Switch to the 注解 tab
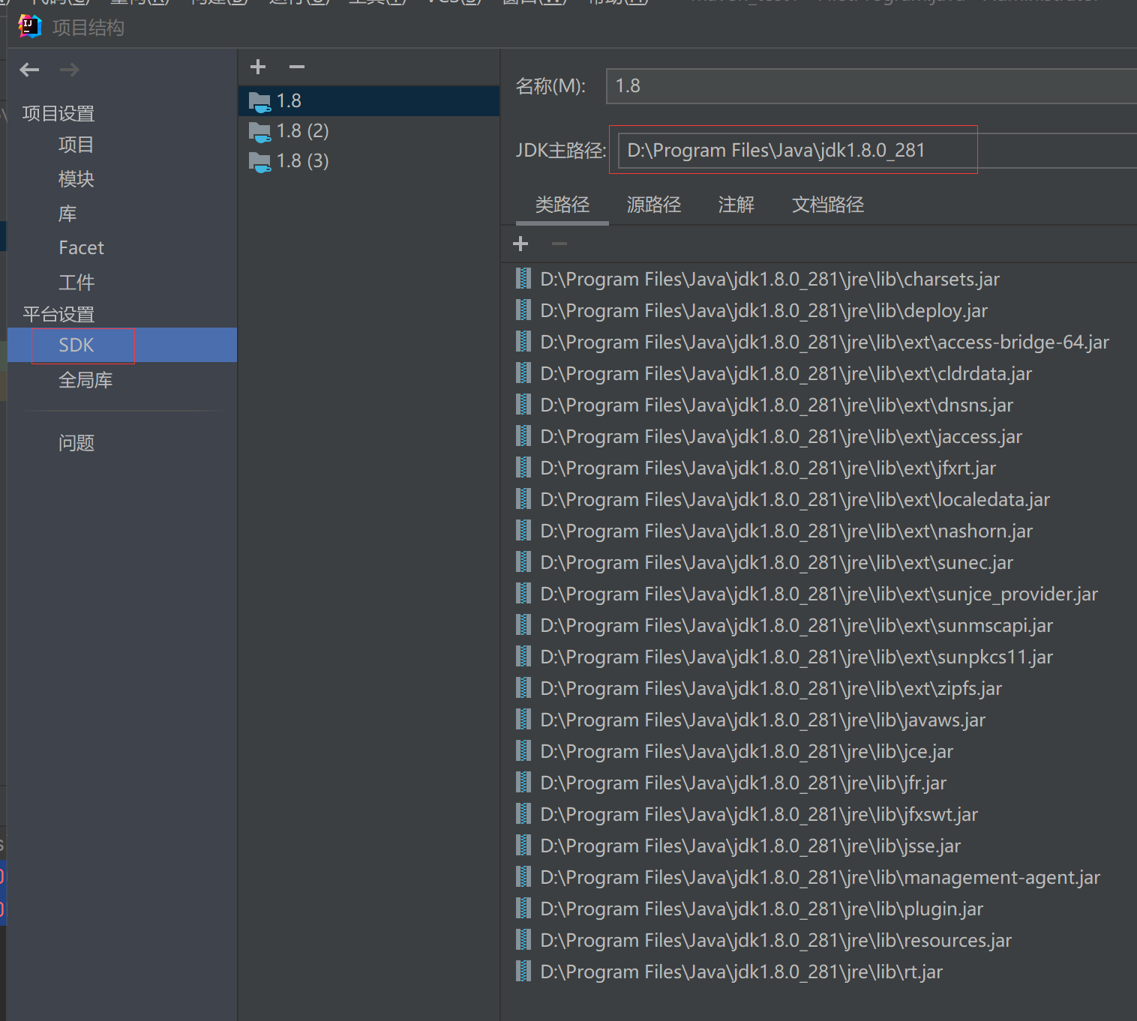The image size is (1137, 1021). pos(736,205)
